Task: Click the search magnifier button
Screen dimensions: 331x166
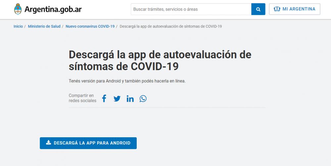Action: 258,9
